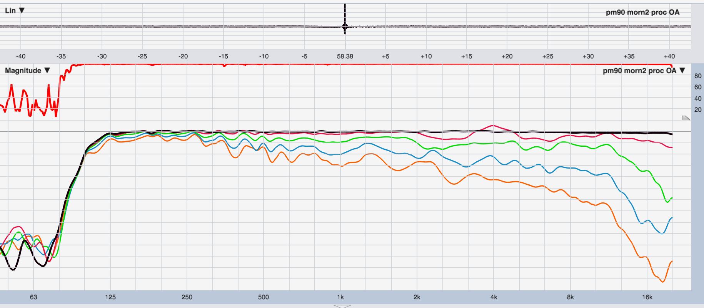Click the 63 label on the frequency axis
The image size is (704, 308).
(33, 297)
